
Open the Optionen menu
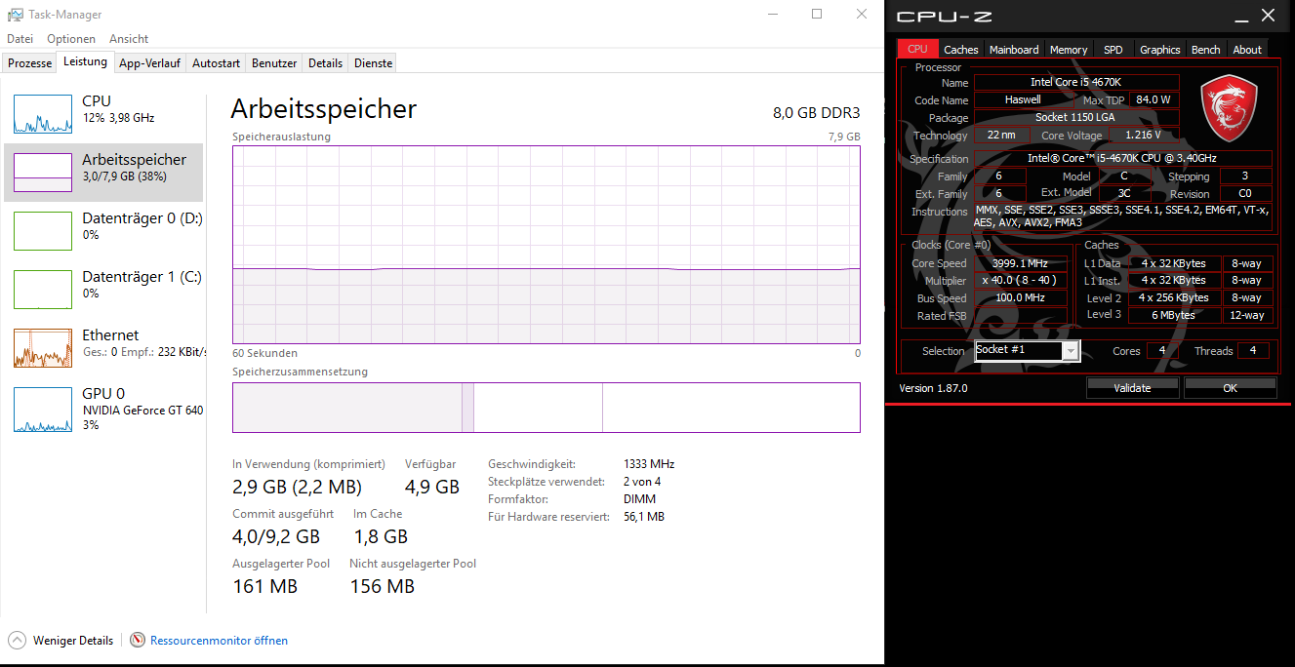[x=71, y=39]
